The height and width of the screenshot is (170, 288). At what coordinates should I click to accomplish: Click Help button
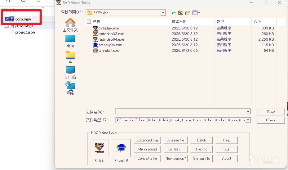[227, 140]
